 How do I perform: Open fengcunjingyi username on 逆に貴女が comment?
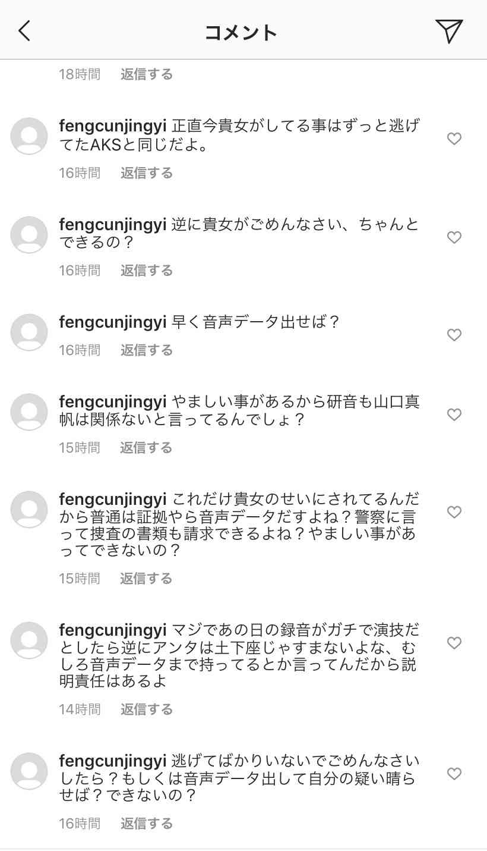click(113, 224)
